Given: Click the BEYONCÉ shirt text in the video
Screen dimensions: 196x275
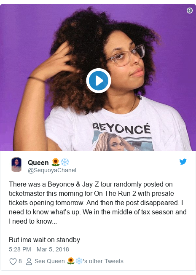Looking at the screenshot, I should pyautogui.click(x=121, y=129).
